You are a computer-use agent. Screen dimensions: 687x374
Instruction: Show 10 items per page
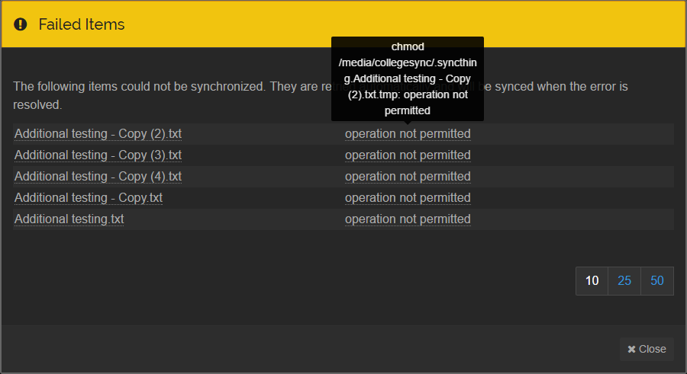pos(592,281)
